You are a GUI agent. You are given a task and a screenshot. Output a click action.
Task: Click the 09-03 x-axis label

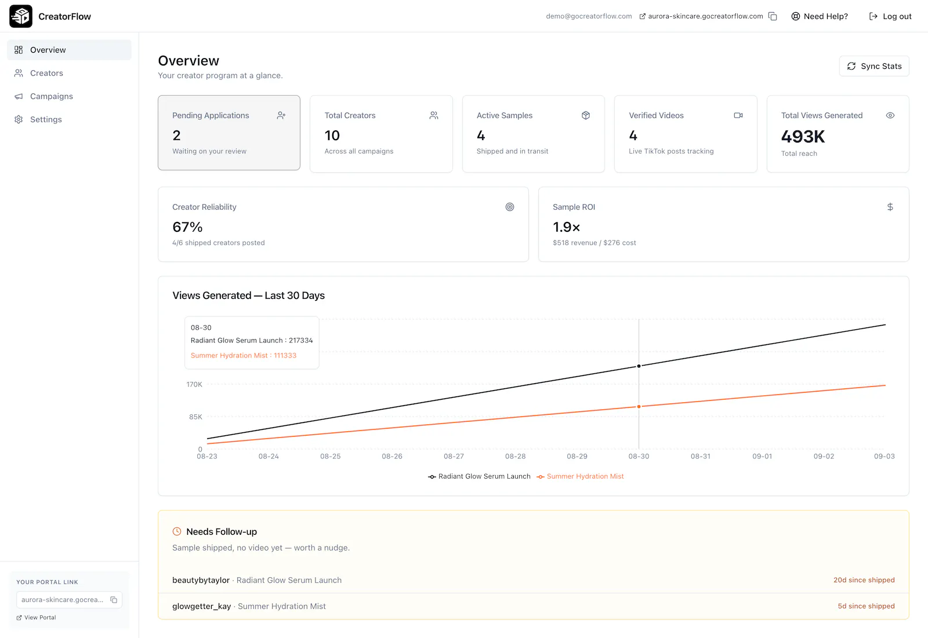(x=884, y=457)
